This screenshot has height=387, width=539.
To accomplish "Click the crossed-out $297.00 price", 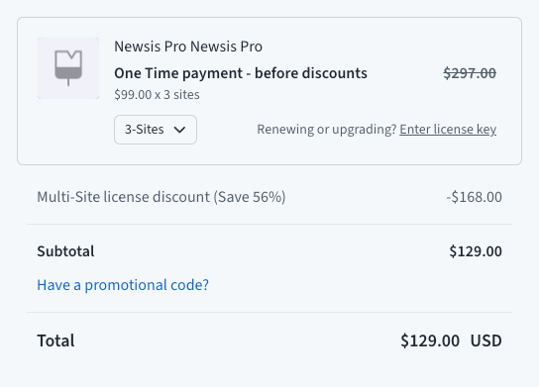I will pos(470,73).
